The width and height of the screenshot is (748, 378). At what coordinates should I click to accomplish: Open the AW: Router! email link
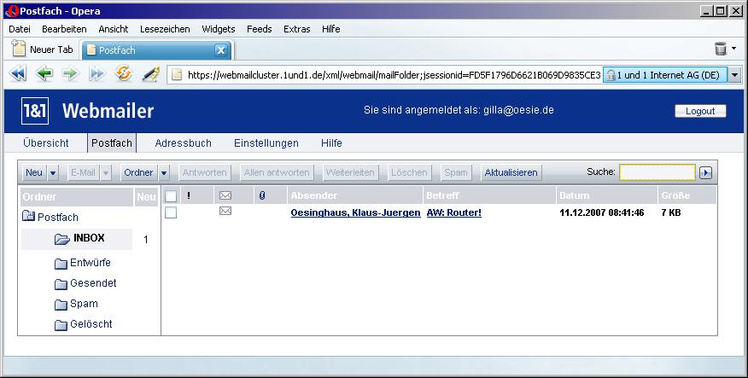[453, 212]
